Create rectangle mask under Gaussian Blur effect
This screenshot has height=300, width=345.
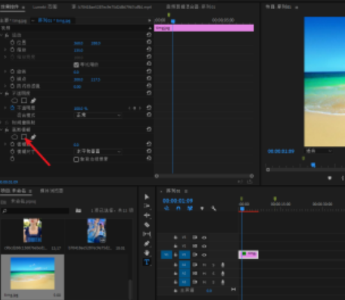pyautogui.click(x=24, y=136)
